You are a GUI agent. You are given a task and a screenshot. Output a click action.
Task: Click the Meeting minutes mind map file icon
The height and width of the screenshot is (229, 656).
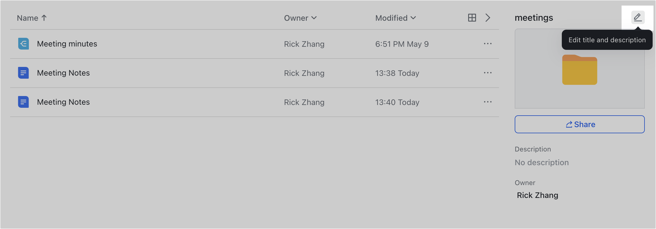tap(24, 44)
